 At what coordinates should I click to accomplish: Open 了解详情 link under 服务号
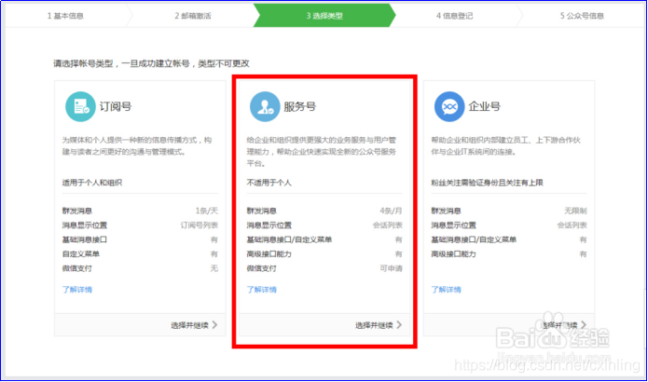[262, 290]
